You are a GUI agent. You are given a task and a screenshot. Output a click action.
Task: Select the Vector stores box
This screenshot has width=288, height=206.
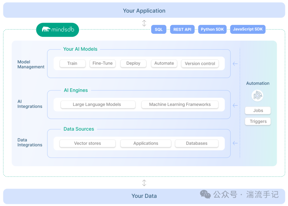click(x=88, y=143)
